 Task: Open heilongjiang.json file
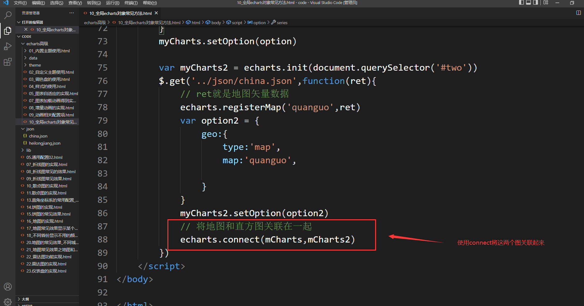pyautogui.click(x=45, y=143)
